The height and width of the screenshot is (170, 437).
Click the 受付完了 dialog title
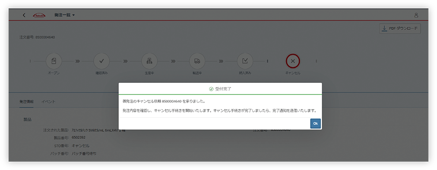click(x=223, y=89)
